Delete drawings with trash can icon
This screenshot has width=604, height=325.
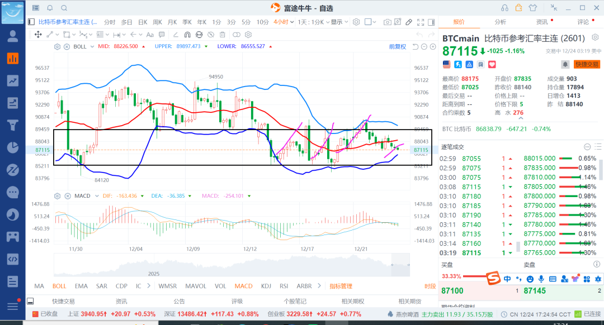(222, 35)
